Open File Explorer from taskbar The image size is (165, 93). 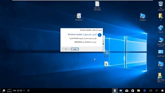(x=139, y=91)
